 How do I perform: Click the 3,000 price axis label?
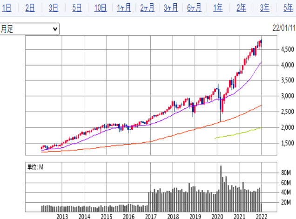[287, 96]
